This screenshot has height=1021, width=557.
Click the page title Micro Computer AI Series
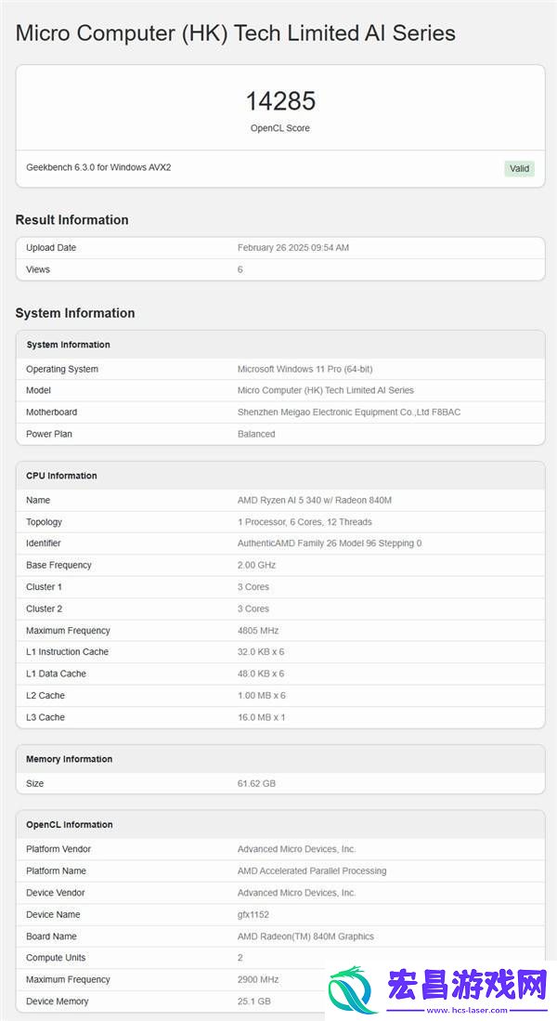(236, 33)
